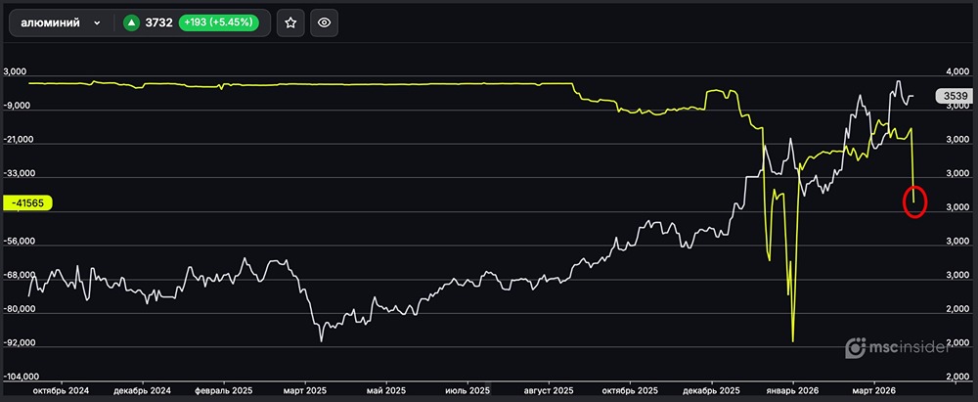This screenshot has height=402, width=978.
Task: Click the +193 (+5.45%) change badge
Action: click(219, 22)
